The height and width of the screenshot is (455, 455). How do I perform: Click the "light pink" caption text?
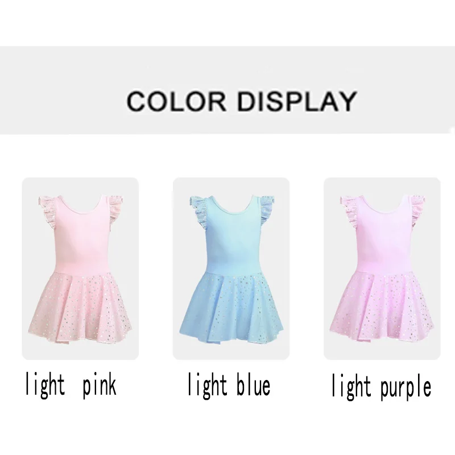(71, 386)
